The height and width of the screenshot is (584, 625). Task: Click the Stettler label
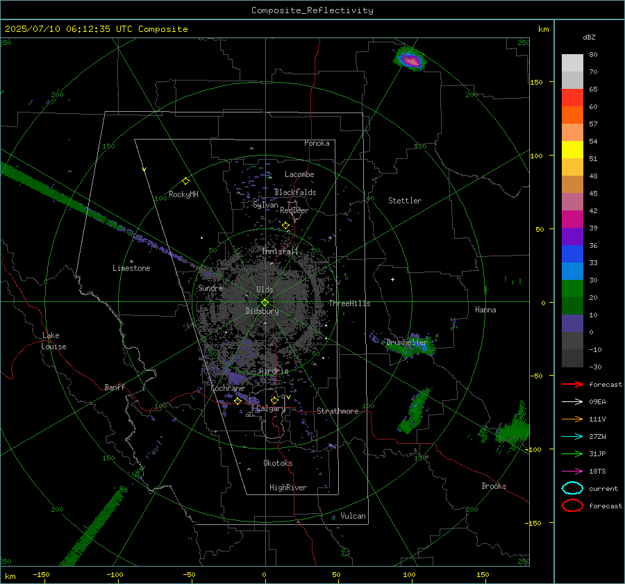coord(405,201)
